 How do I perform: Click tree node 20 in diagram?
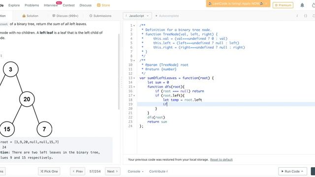pos(27,99)
